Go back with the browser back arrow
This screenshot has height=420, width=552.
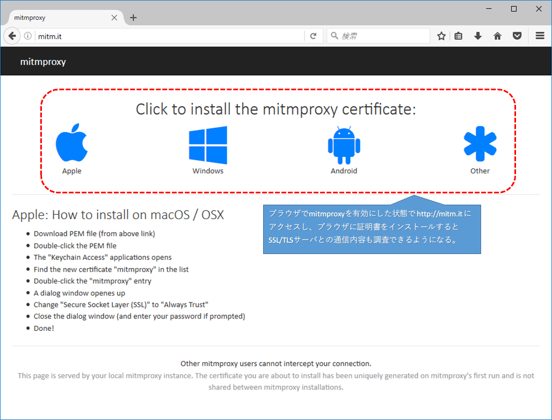tap(12, 36)
